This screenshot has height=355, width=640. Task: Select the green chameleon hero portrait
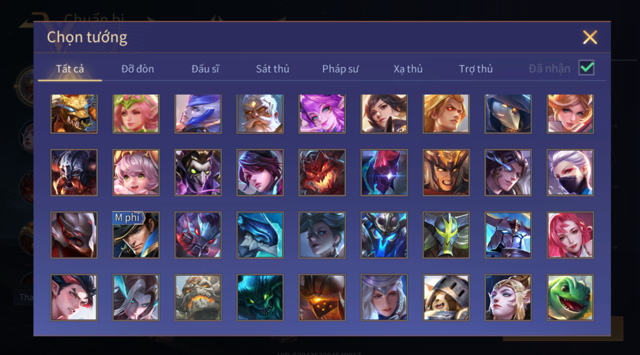[x=570, y=297]
